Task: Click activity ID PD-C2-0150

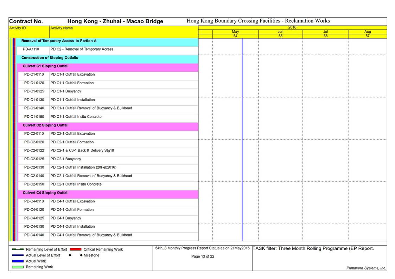Action: tap(34, 184)
